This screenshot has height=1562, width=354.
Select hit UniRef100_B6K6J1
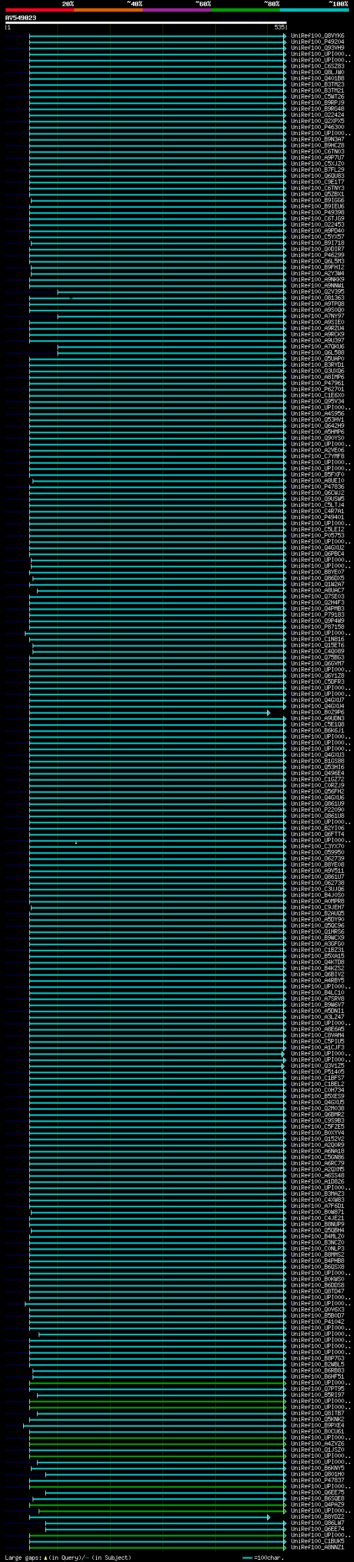(x=317, y=731)
